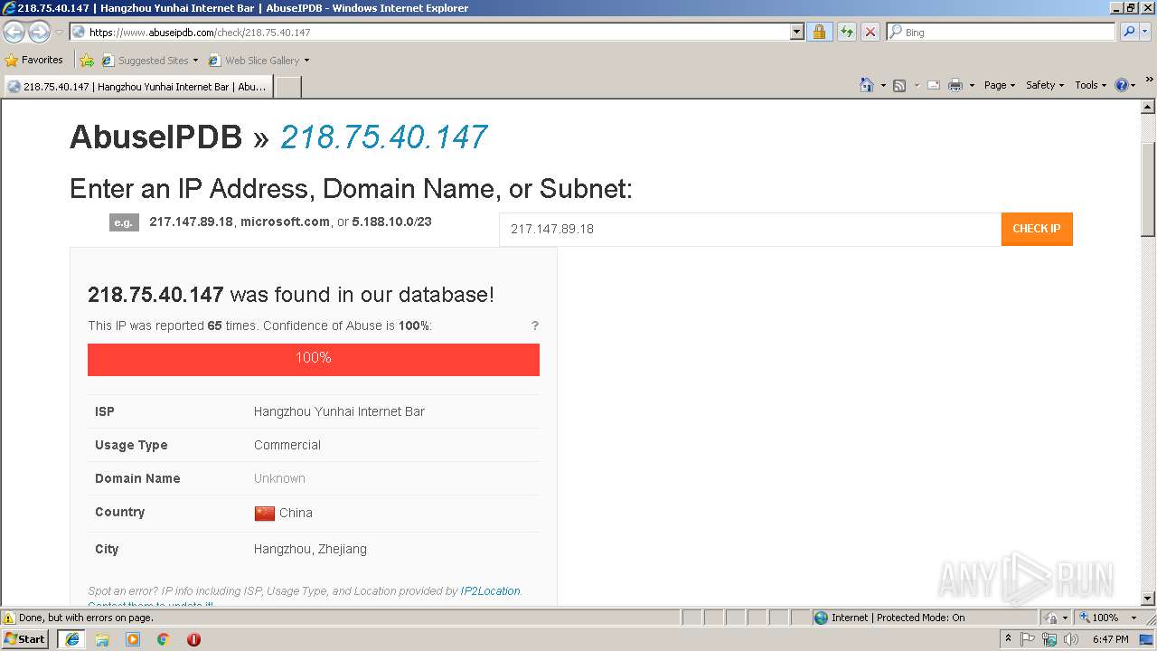This screenshot has width=1157, height=651.
Task: Expand the Home button dropdown arrow
Action: click(x=883, y=85)
